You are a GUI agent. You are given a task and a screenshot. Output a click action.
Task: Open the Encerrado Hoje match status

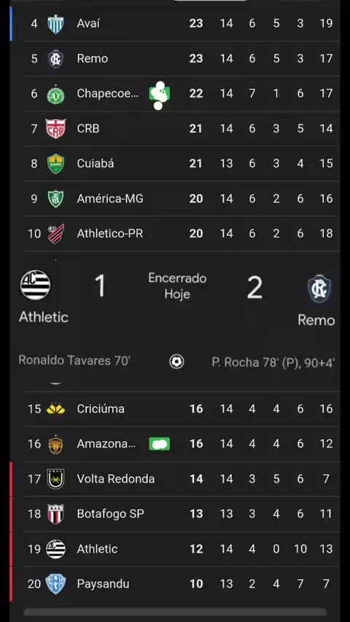point(177,286)
